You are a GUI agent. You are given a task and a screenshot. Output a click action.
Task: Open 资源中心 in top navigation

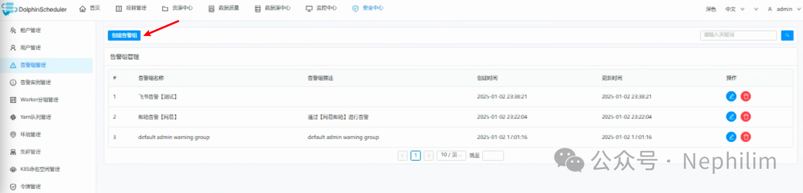point(177,8)
